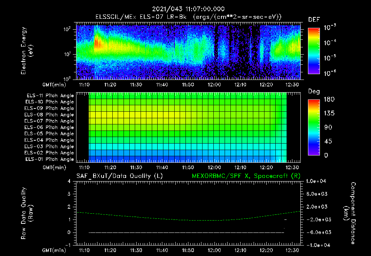The width and height of the screenshot is (371, 256).
Task: Select the ELS-09 Pitch Angle row label
Action: tap(49, 108)
